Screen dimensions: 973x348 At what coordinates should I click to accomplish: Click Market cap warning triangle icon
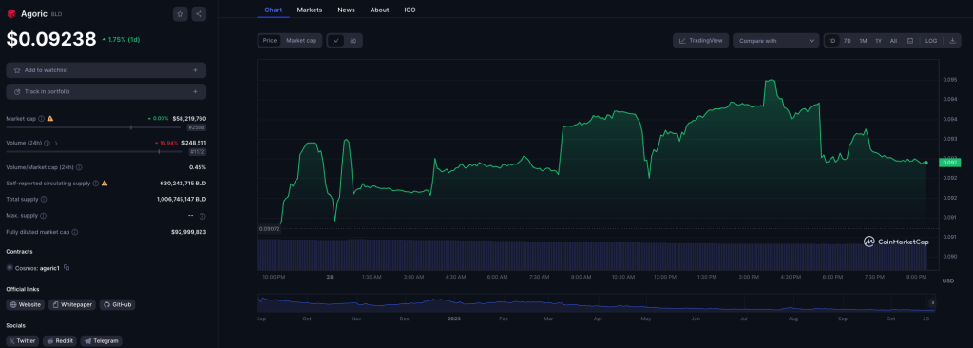50,118
